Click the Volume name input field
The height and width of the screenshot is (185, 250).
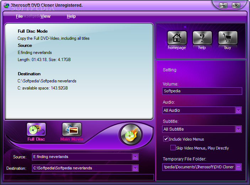pyautogui.click(x=202, y=91)
